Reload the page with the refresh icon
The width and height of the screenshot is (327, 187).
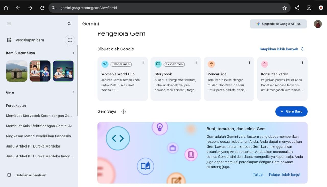[x=42, y=8]
